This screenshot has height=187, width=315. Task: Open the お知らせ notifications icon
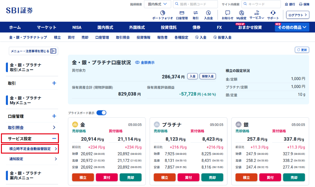pyautogui.click(x=227, y=13)
